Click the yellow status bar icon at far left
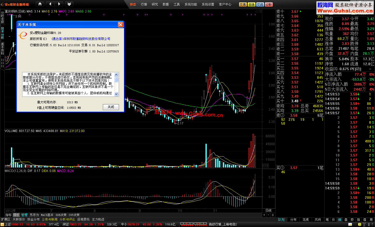 (x=2, y=224)
